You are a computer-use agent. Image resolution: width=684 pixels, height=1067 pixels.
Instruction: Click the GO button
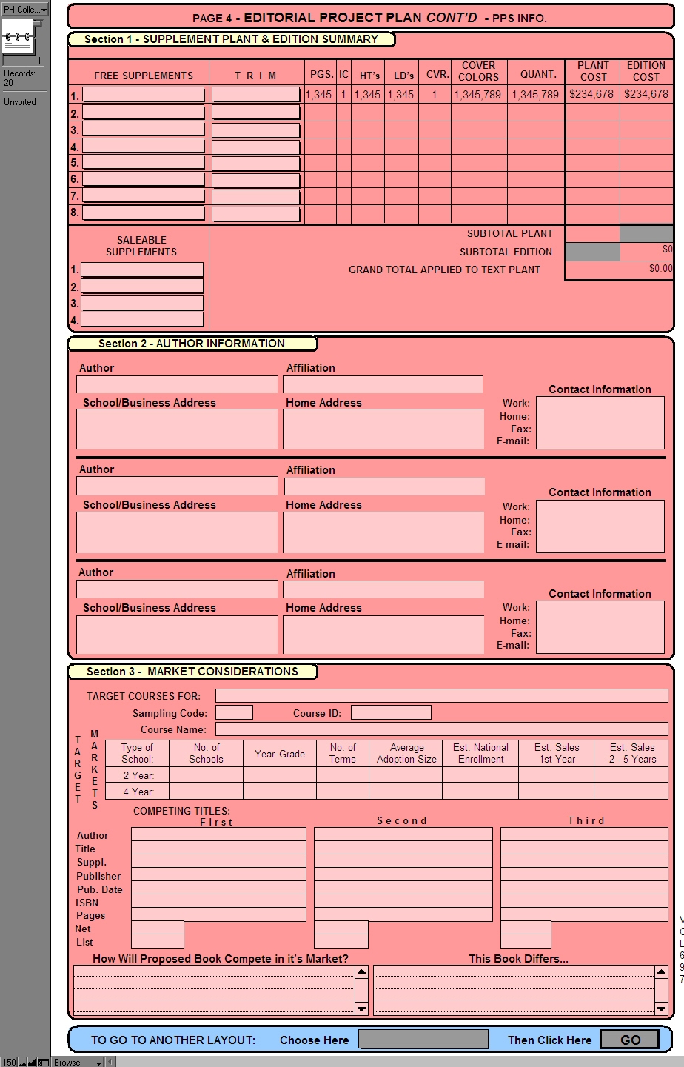point(630,1040)
